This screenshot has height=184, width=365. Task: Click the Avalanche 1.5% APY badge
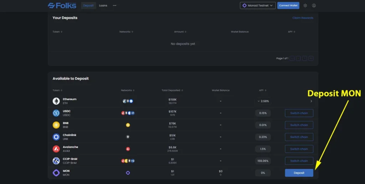(263, 149)
